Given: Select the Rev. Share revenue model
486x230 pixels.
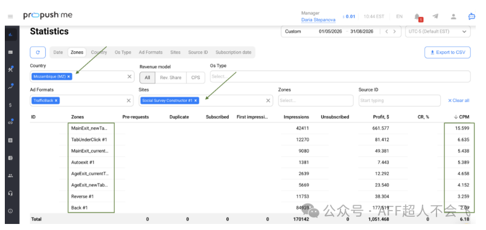Looking at the screenshot, I should tap(171, 77).
